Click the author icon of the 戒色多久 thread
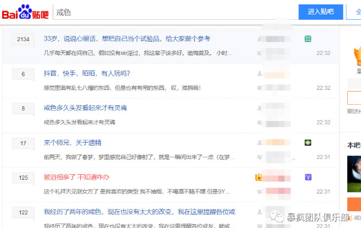361x228 pixels. (259, 108)
